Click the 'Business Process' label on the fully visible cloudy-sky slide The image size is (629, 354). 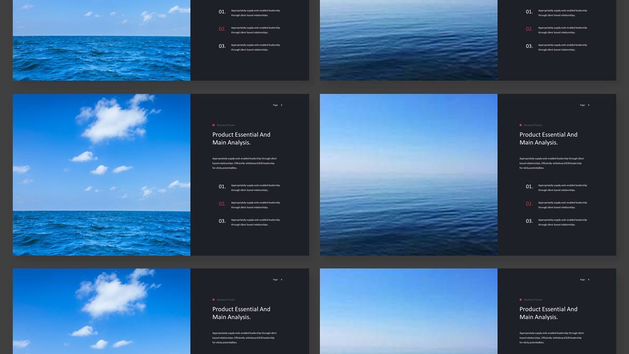[x=226, y=125]
